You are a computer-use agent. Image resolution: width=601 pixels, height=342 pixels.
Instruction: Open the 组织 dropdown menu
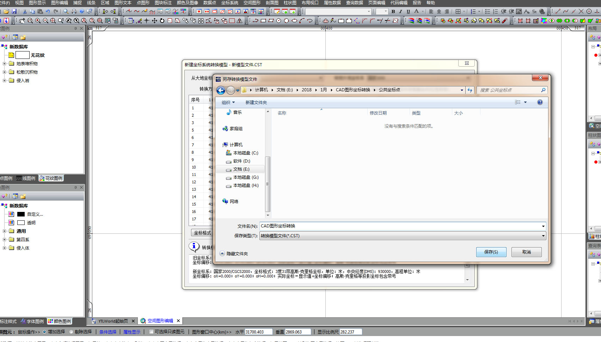[228, 103]
